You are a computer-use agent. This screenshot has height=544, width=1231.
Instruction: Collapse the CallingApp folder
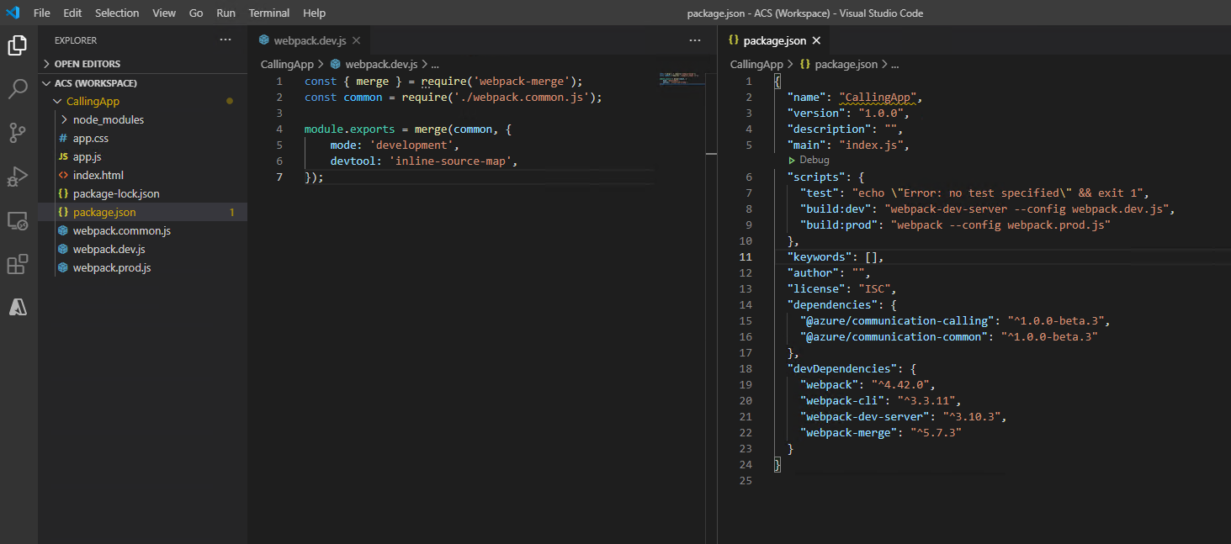coord(93,101)
